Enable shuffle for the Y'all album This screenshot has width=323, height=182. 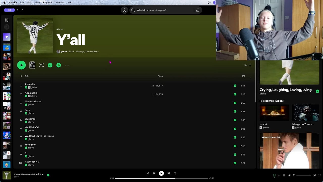[x=42, y=65]
